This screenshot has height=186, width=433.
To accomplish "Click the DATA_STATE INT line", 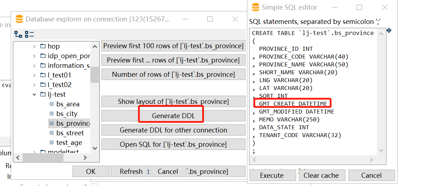I will (x=281, y=127).
